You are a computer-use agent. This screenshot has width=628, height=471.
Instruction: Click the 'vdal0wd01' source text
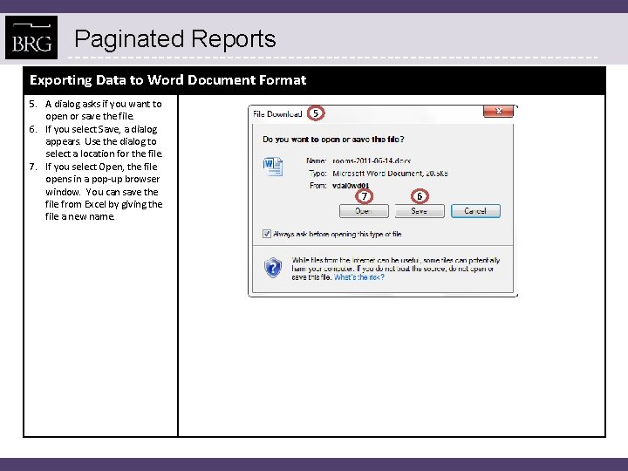coord(351,186)
